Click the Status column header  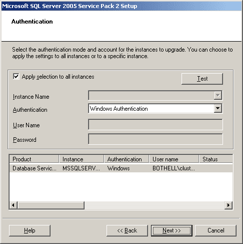216,159
